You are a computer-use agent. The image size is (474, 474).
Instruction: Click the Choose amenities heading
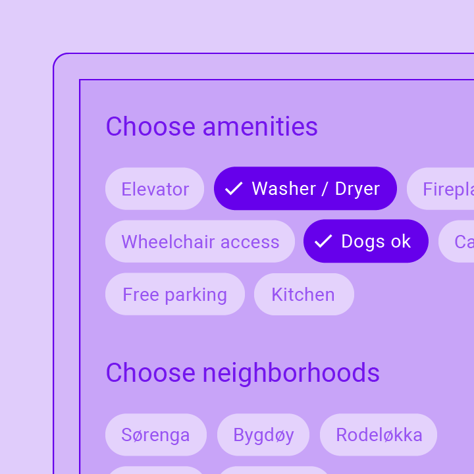211,126
